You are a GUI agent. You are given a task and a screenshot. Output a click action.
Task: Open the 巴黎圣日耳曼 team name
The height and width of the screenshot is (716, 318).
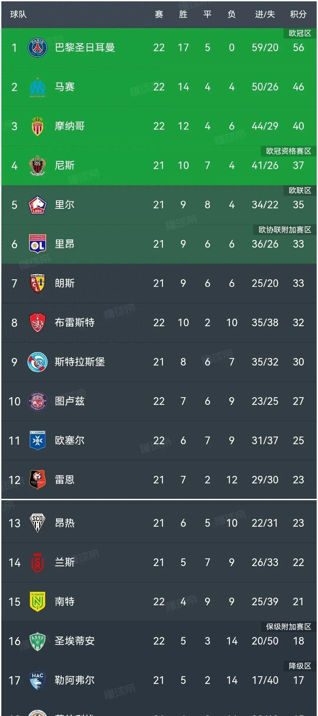(x=85, y=47)
